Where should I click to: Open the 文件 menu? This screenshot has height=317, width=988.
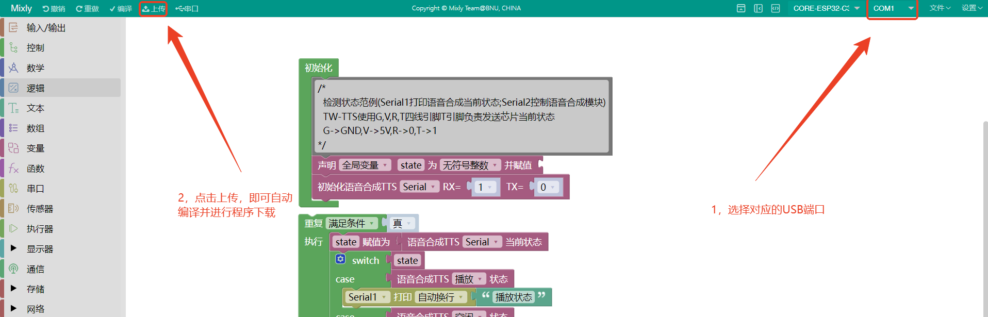click(940, 8)
